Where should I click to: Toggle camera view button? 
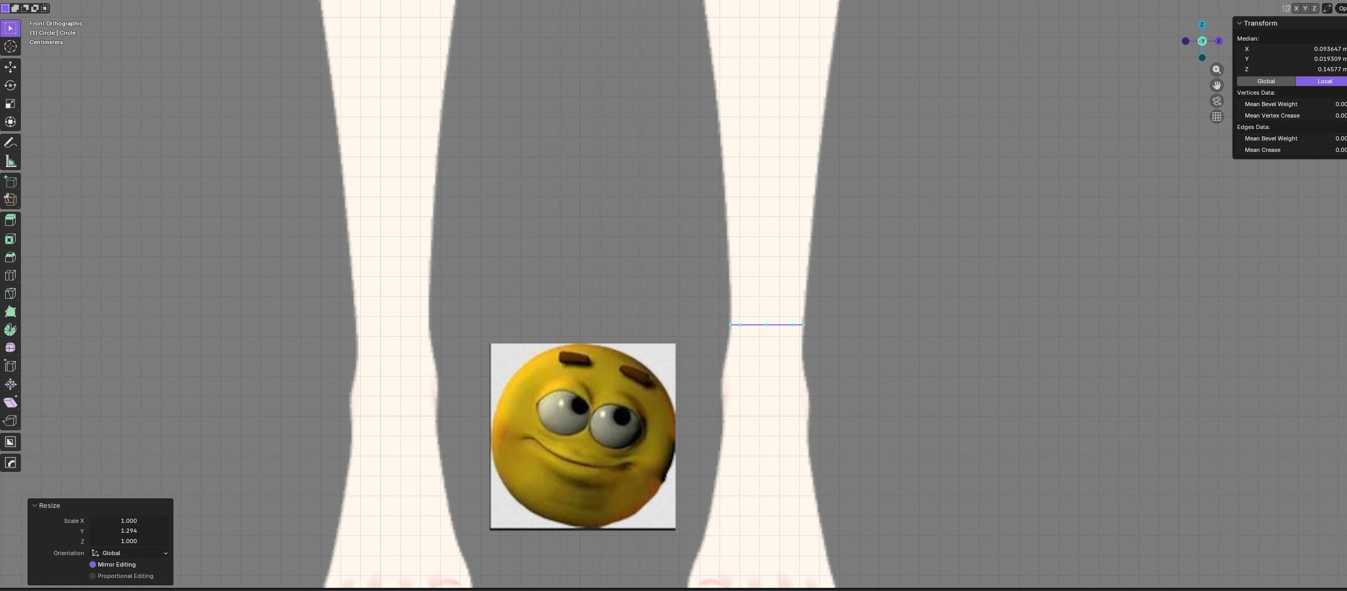(x=1217, y=101)
